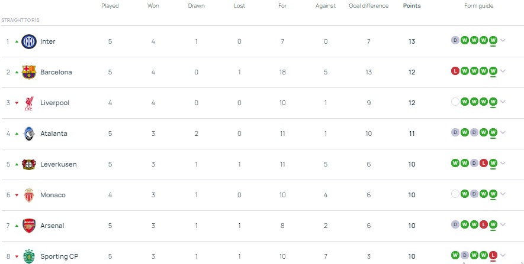Click Inter's grey draw form badge
The width and height of the screenshot is (524, 264).
pos(455,41)
